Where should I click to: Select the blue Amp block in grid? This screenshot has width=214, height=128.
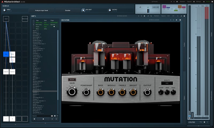tap(6, 54)
